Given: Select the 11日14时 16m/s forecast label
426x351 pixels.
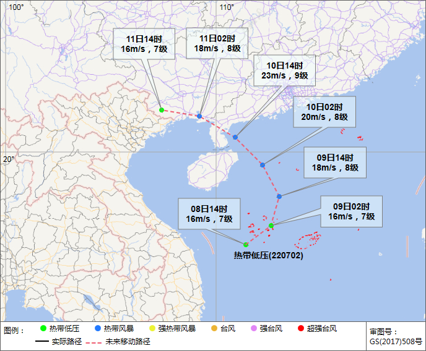Looking at the screenshot, I should (144, 44).
